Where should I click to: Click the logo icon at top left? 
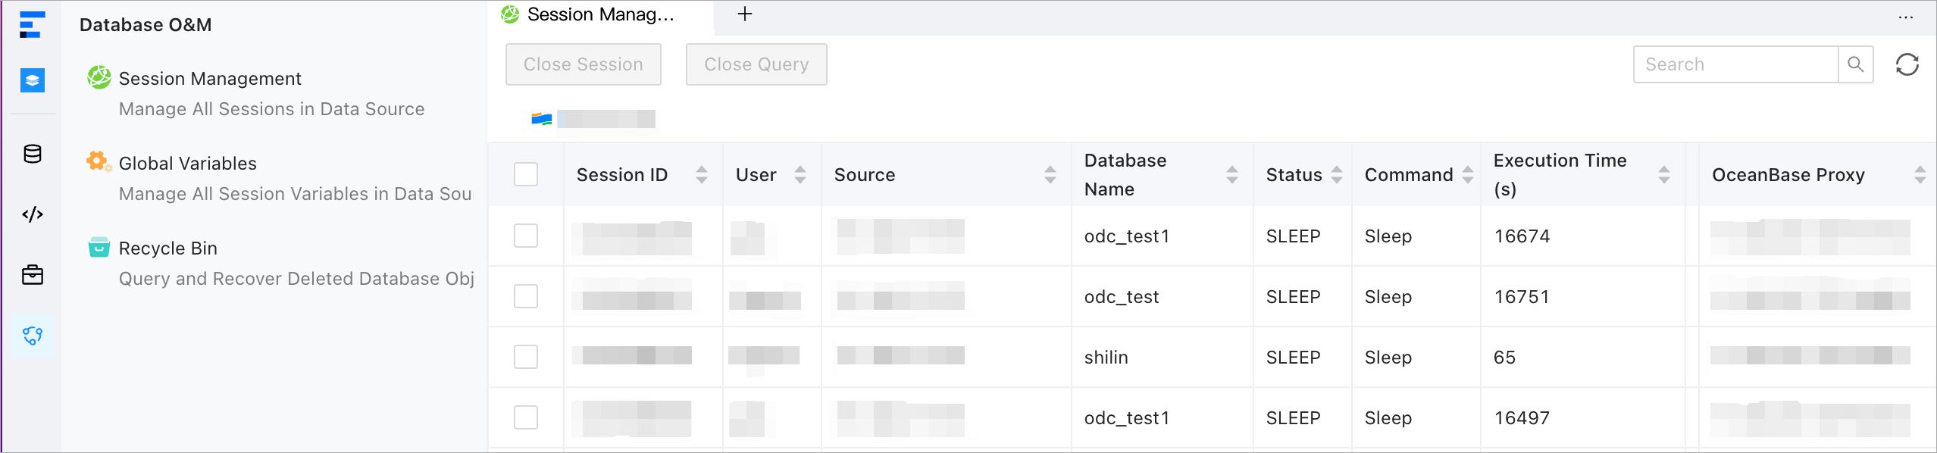(x=32, y=24)
